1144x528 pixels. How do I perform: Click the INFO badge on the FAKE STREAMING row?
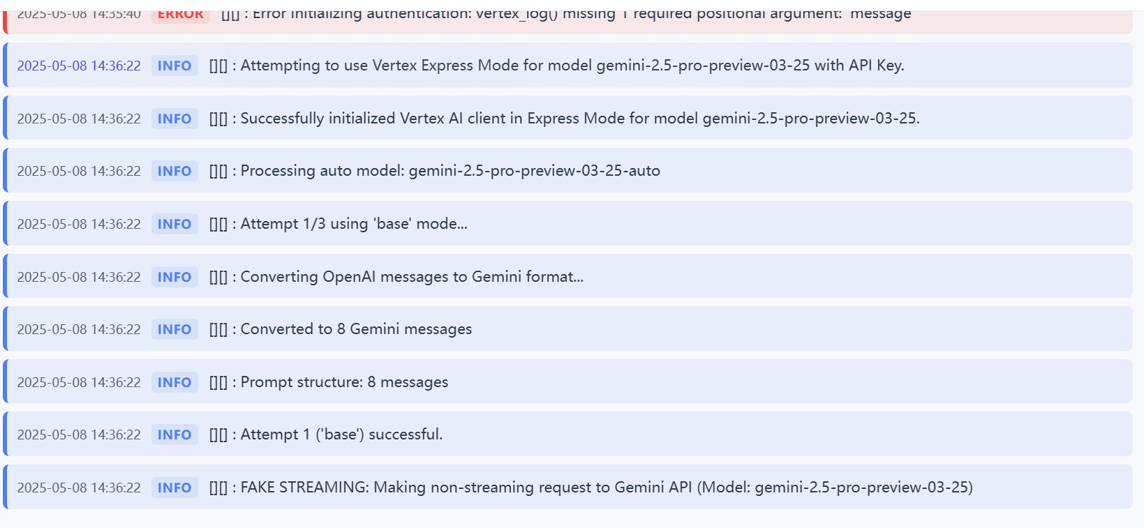[x=174, y=488]
